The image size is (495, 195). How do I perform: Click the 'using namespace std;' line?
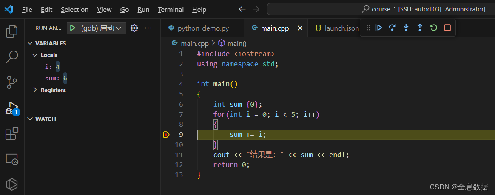238,64
